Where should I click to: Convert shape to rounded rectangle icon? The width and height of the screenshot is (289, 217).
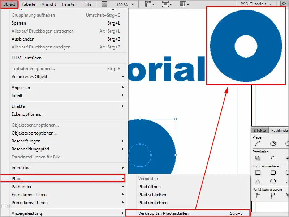pyautogui.click(x=273, y=173)
